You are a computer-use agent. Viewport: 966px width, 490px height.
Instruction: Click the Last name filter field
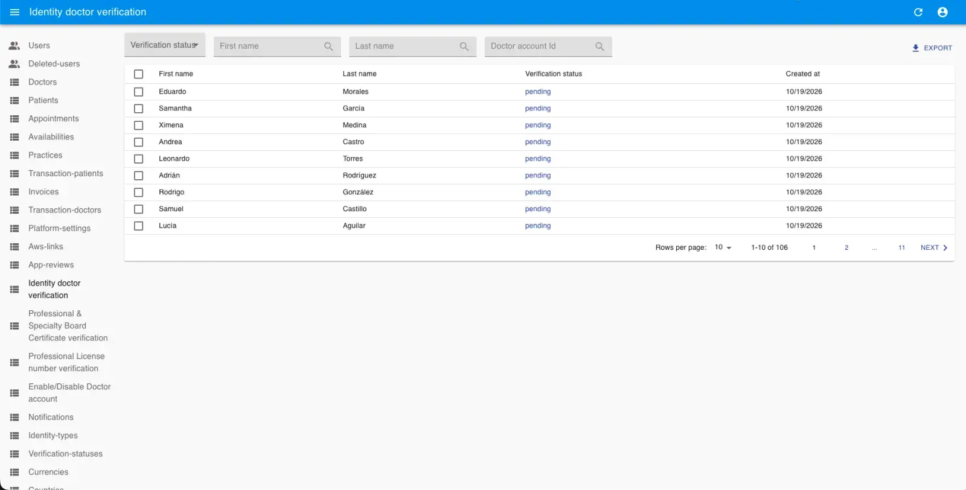(x=413, y=46)
